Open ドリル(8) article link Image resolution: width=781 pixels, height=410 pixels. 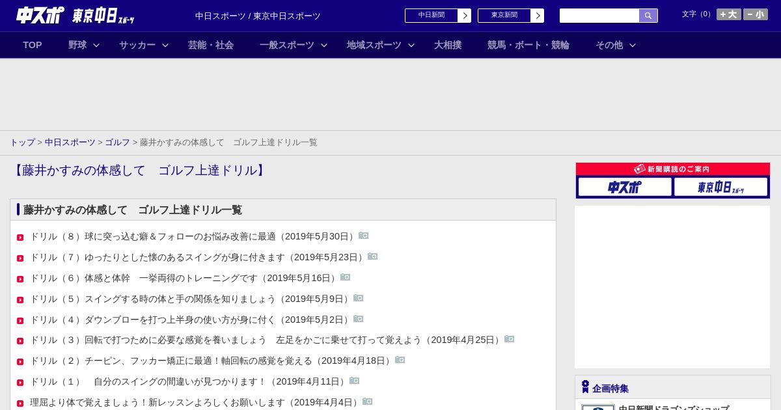click(194, 237)
